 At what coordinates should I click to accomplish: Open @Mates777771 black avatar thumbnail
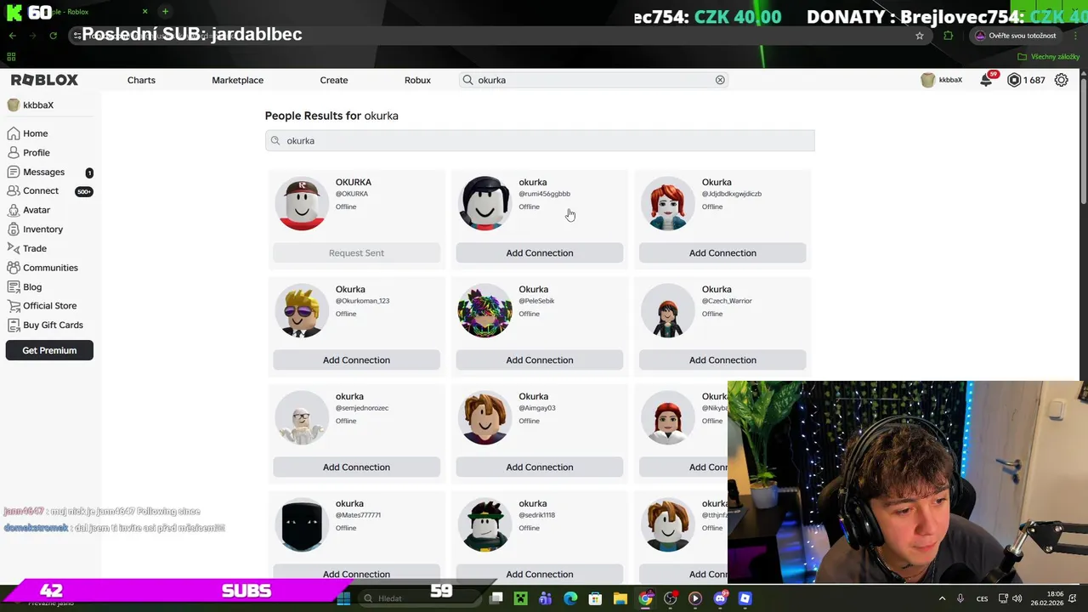click(x=302, y=524)
